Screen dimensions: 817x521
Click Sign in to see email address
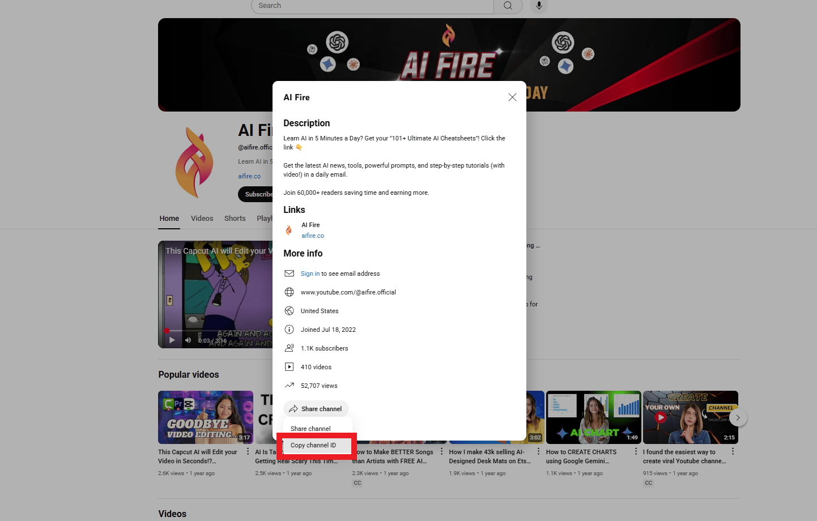(310, 274)
